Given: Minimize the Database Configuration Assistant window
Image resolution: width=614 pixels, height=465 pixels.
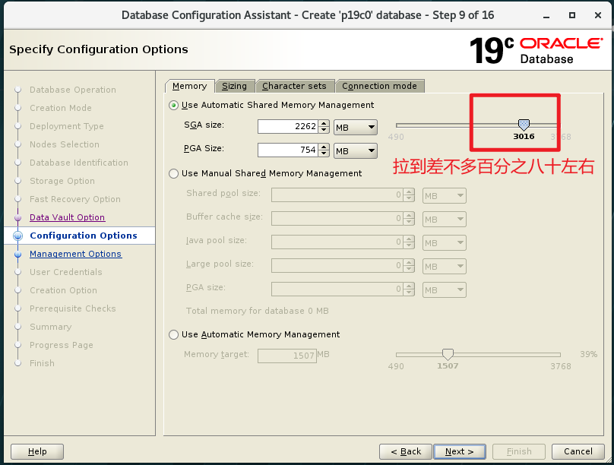Looking at the screenshot, I should [x=546, y=16].
